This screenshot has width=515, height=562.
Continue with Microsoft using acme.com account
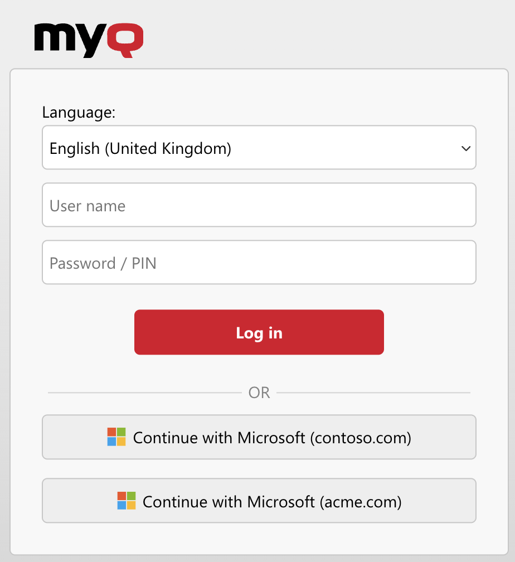tap(259, 501)
